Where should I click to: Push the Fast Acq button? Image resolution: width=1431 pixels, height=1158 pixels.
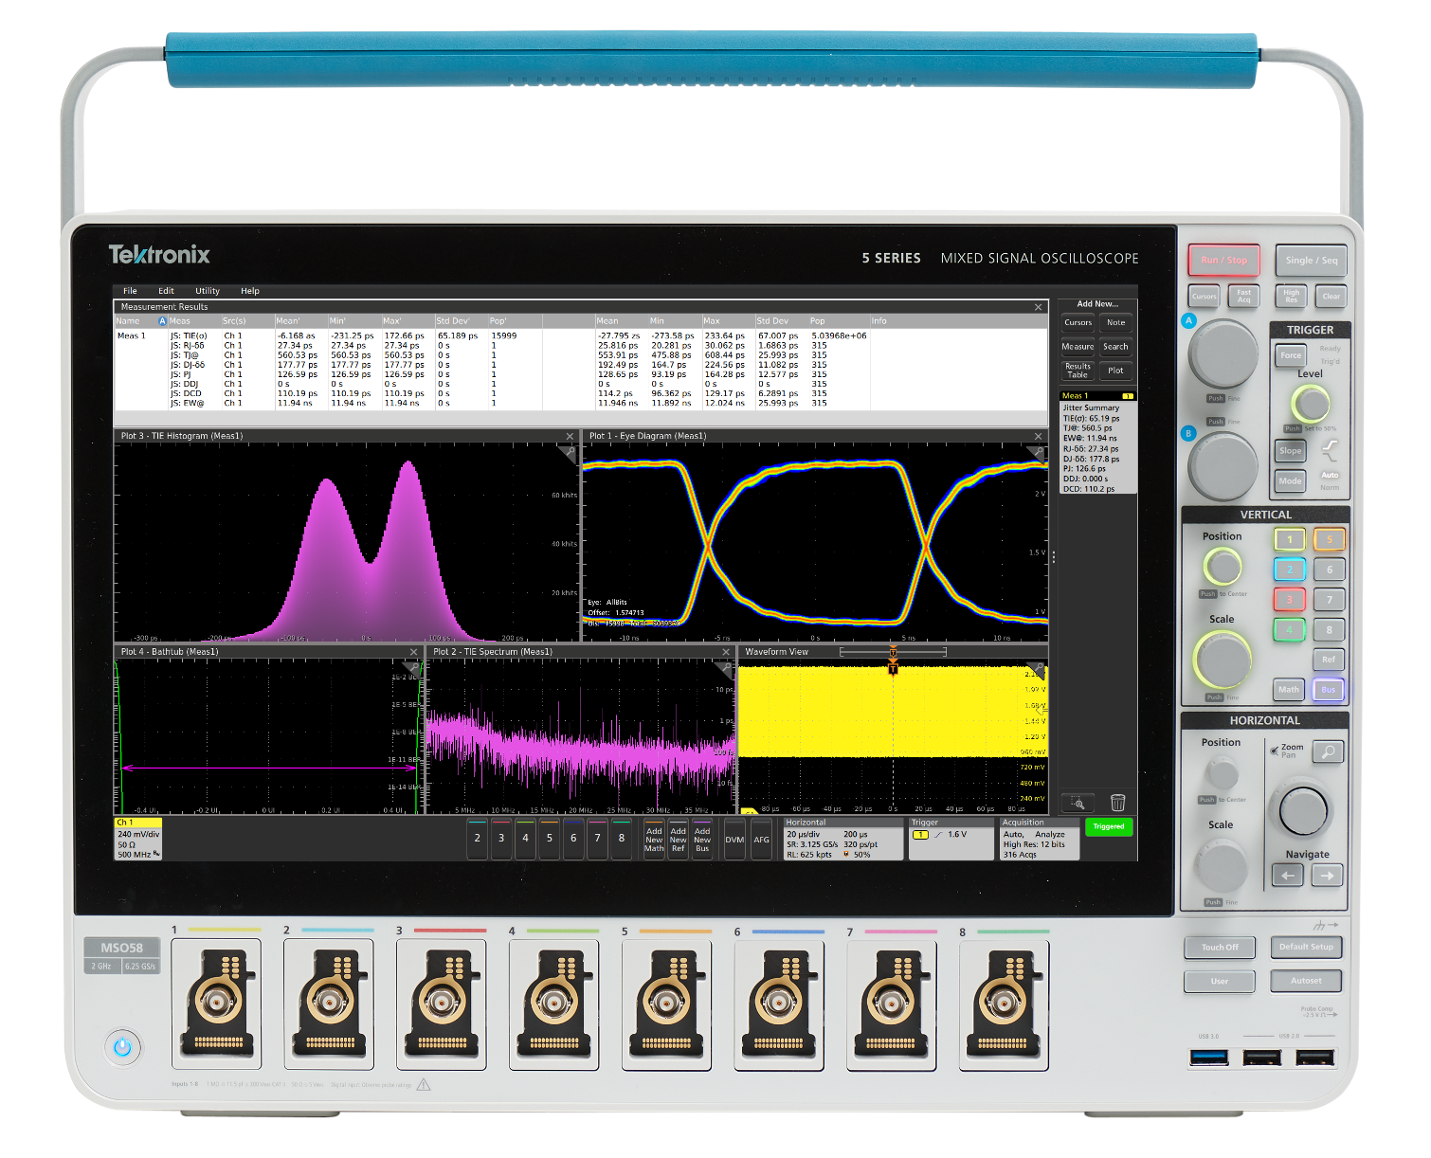pos(1244,297)
